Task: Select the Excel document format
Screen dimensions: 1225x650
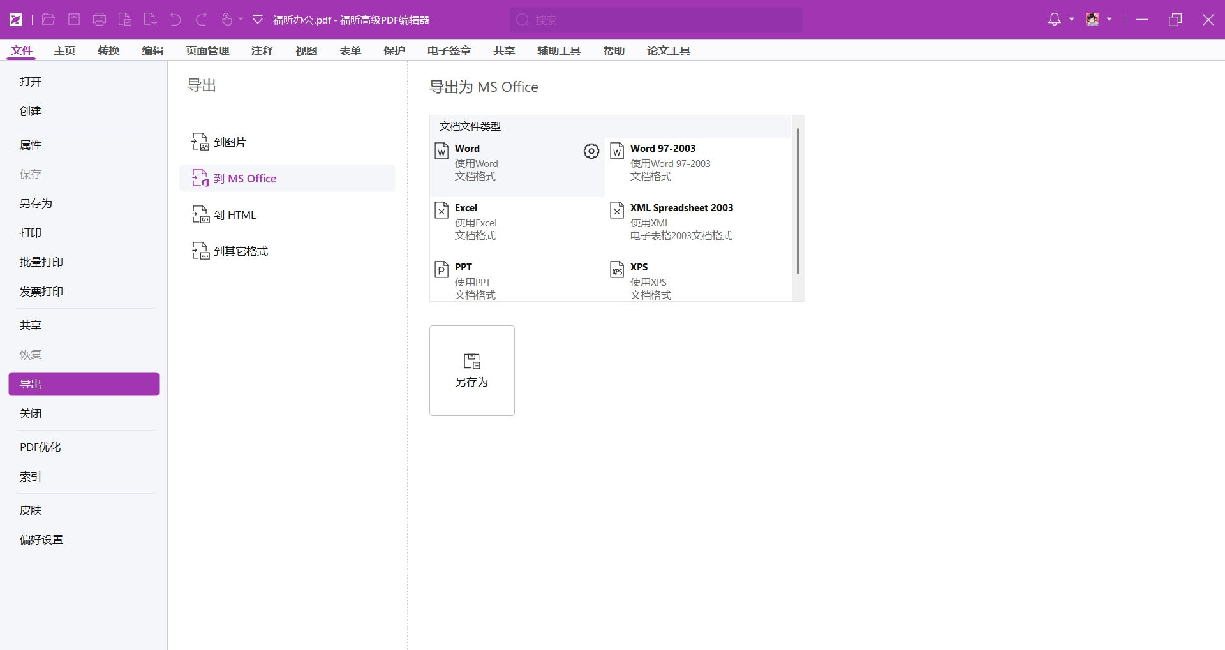Action: (517, 226)
